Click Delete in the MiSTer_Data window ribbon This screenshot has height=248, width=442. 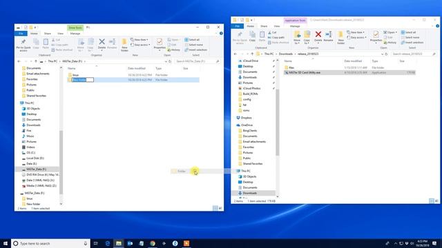pyautogui.click(x=102, y=44)
